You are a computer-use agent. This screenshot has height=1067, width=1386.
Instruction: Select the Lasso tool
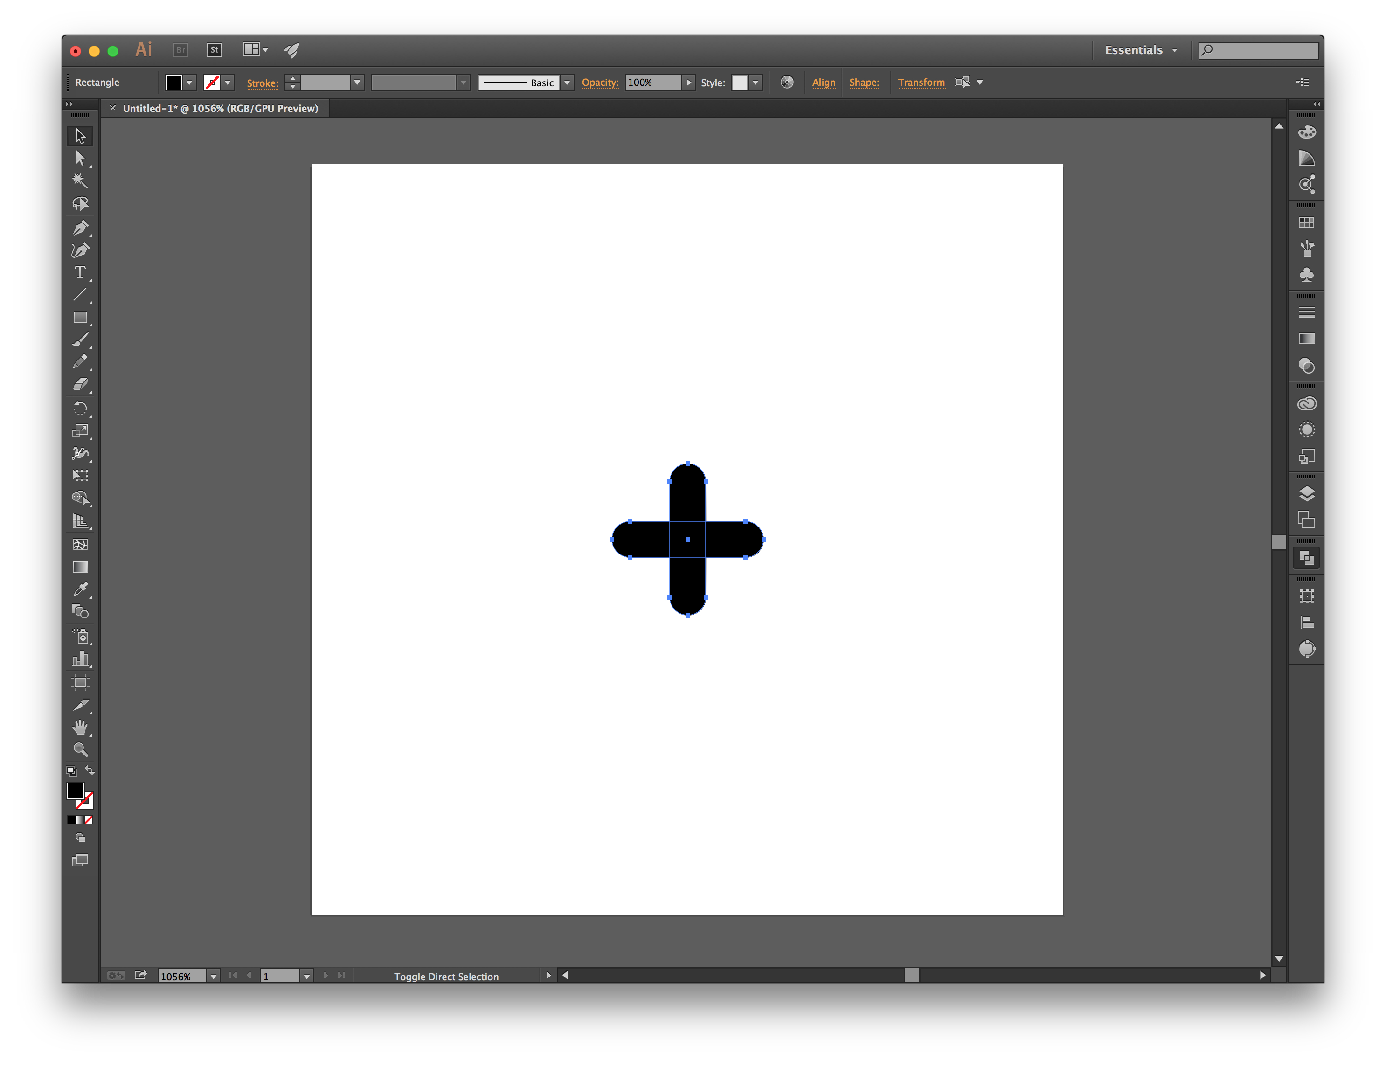coord(80,204)
